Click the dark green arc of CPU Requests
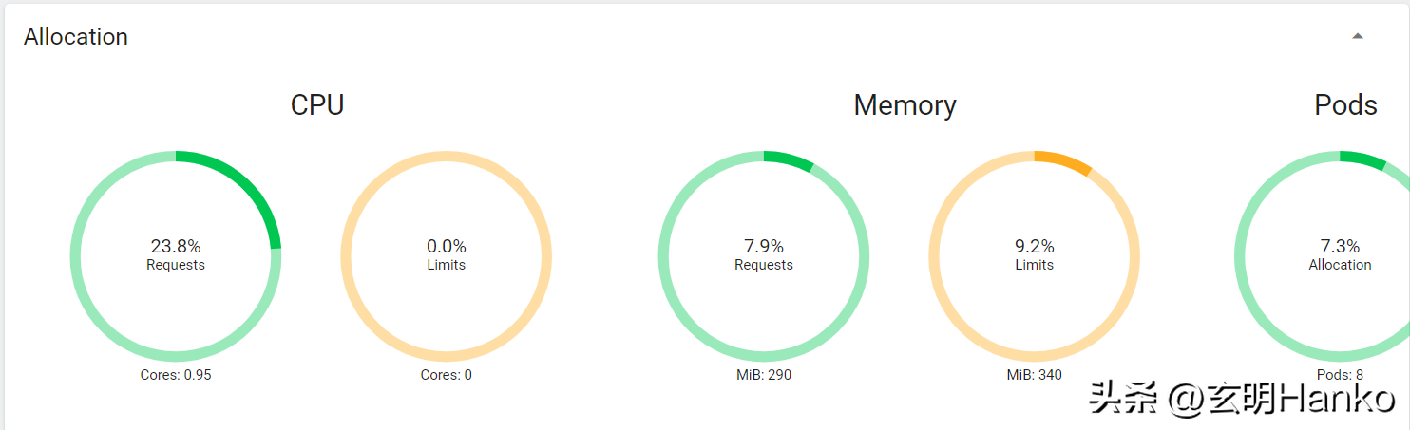The height and width of the screenshot is (430, 1410). pyautogui.click(x=249, y=183)
